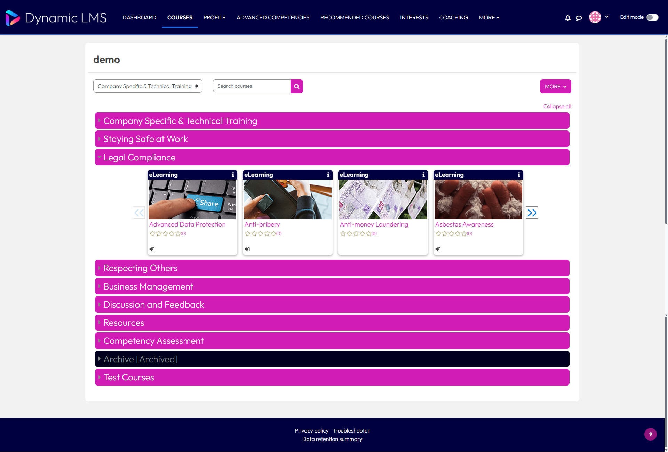Open the help question mark button

pyautogui.click(x=651, y=434)
